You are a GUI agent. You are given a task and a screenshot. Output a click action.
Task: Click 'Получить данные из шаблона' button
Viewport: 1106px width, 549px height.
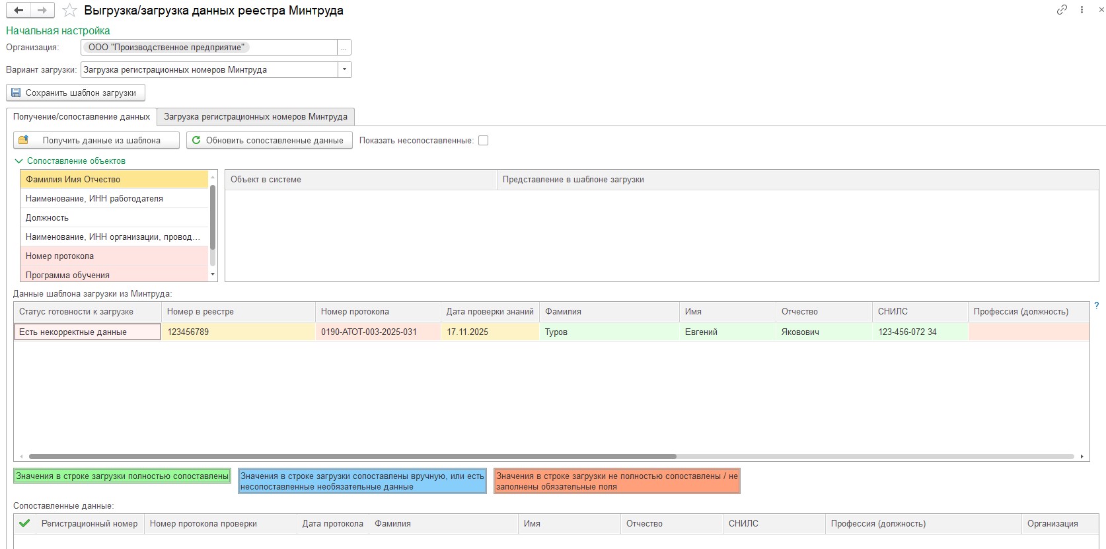(96, 141)
